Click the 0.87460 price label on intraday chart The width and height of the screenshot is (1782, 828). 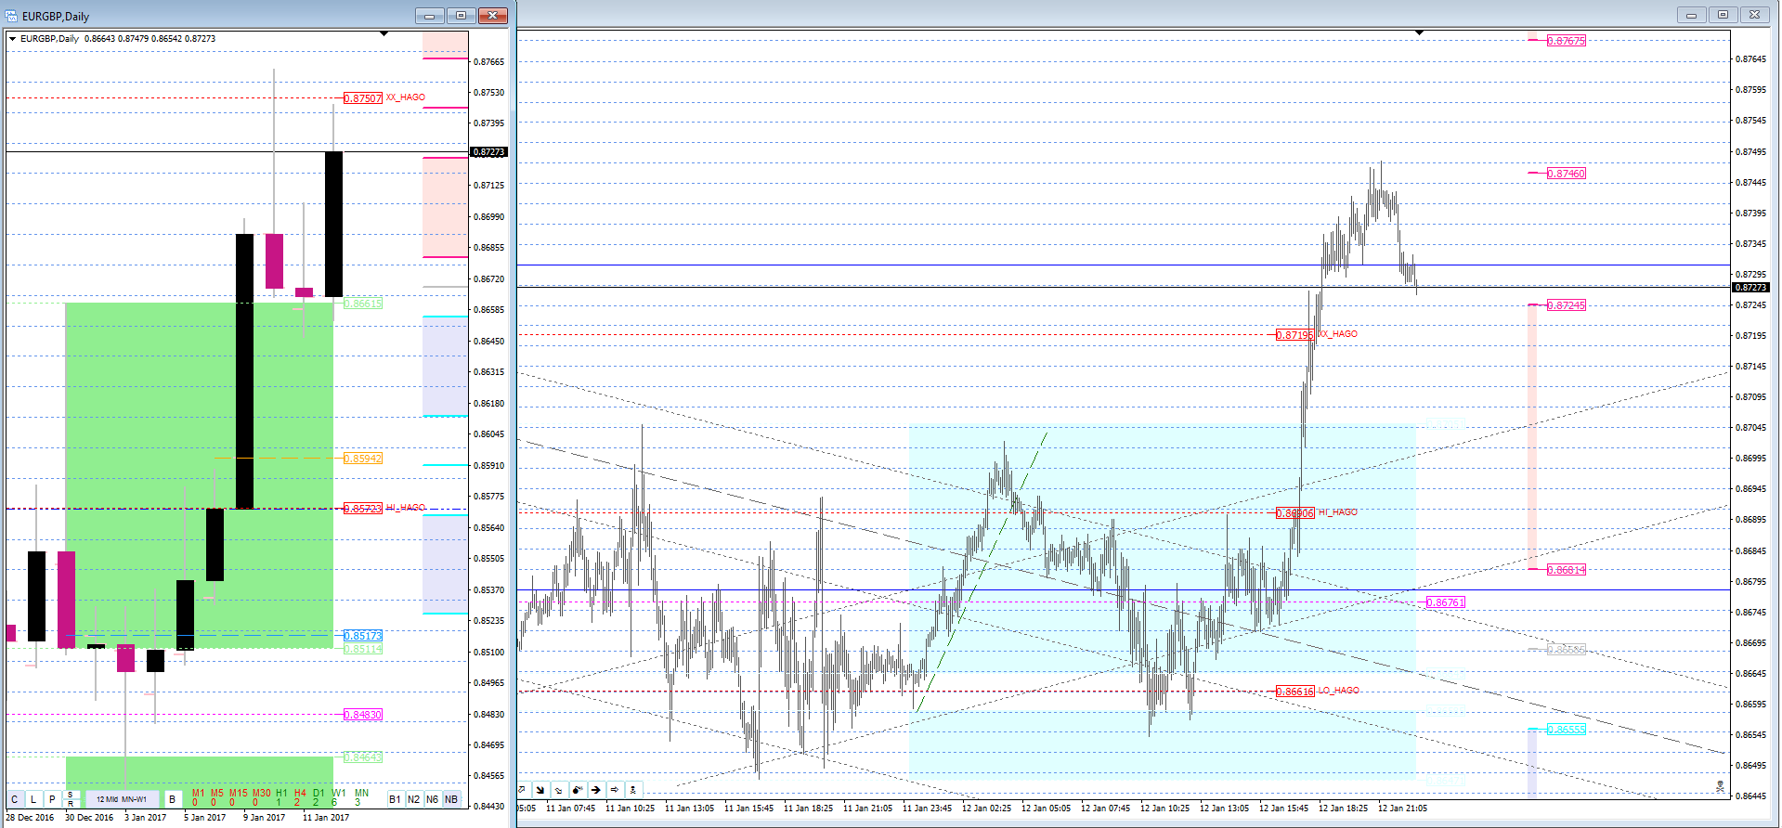click(1567, 174)
